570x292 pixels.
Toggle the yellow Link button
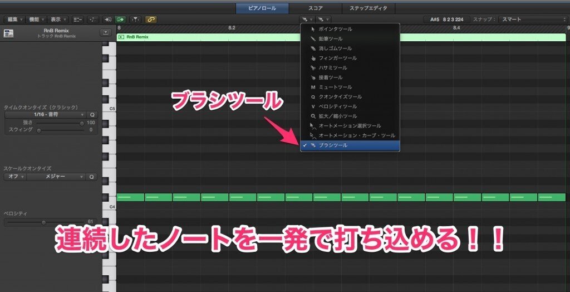[151, 20]
